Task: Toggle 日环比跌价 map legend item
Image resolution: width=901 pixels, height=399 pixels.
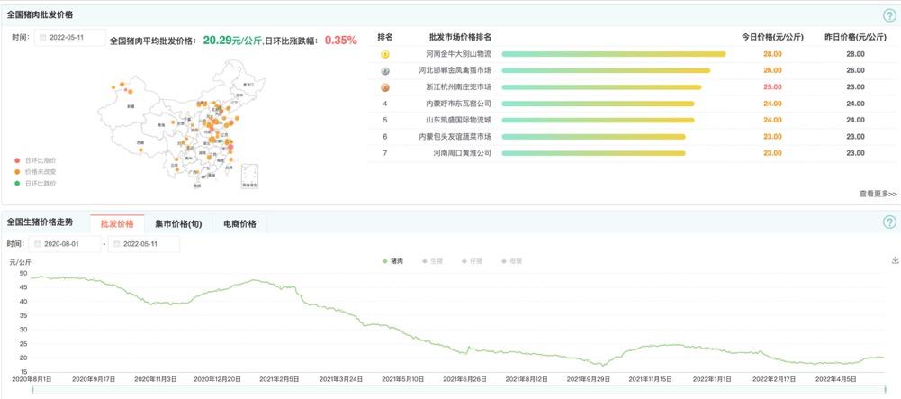Action: [36, 184]
